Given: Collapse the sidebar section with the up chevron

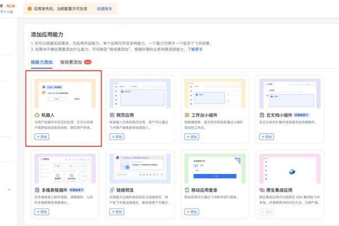Looking at the screenshot, I should [x=9, y=190].
